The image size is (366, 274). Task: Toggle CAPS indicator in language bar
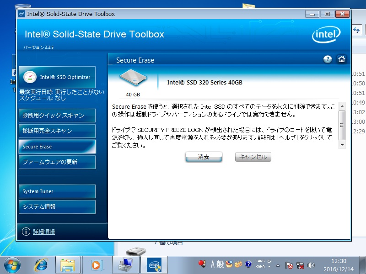pos(260,261)
